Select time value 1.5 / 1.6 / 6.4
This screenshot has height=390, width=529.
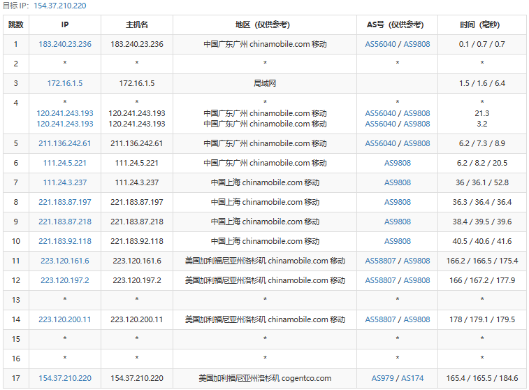coord(481,83)
